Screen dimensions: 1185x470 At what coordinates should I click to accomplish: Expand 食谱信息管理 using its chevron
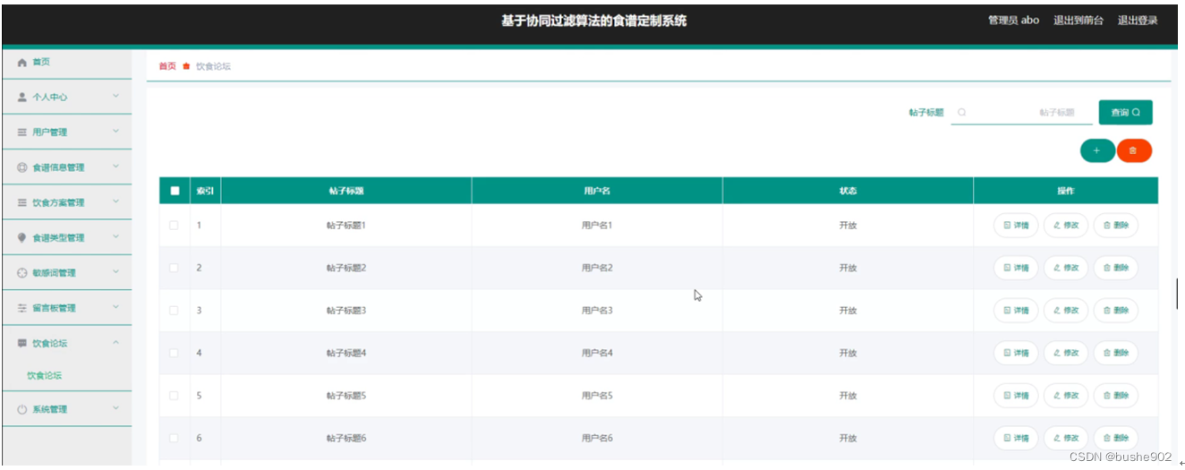point(115,167)
